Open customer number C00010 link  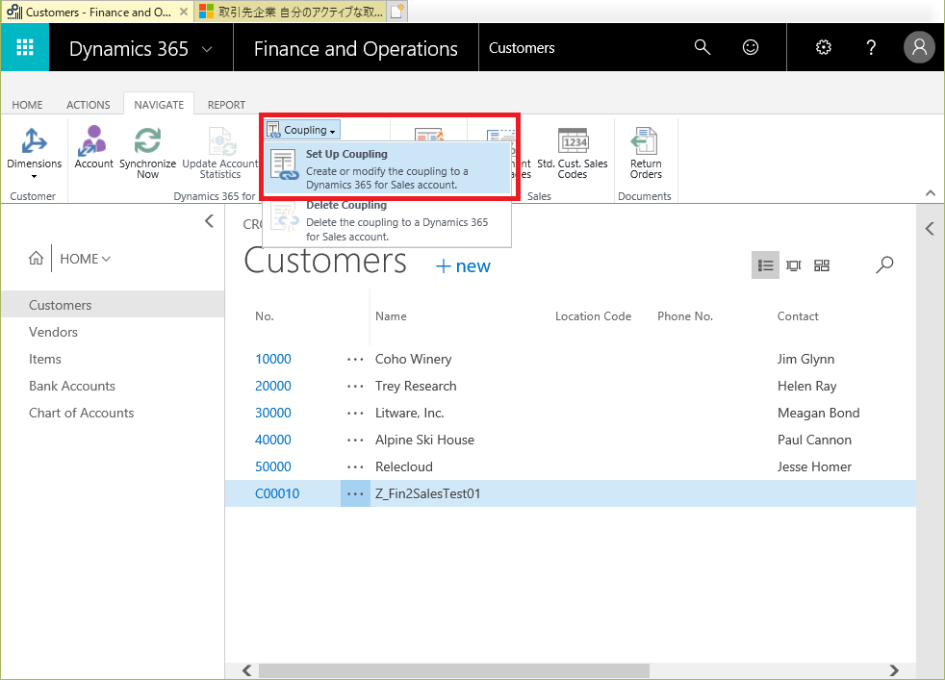tap(277, 493)
